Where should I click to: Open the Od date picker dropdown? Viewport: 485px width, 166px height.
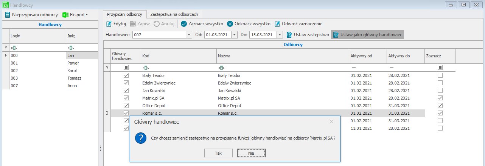[x=234, y=35]
